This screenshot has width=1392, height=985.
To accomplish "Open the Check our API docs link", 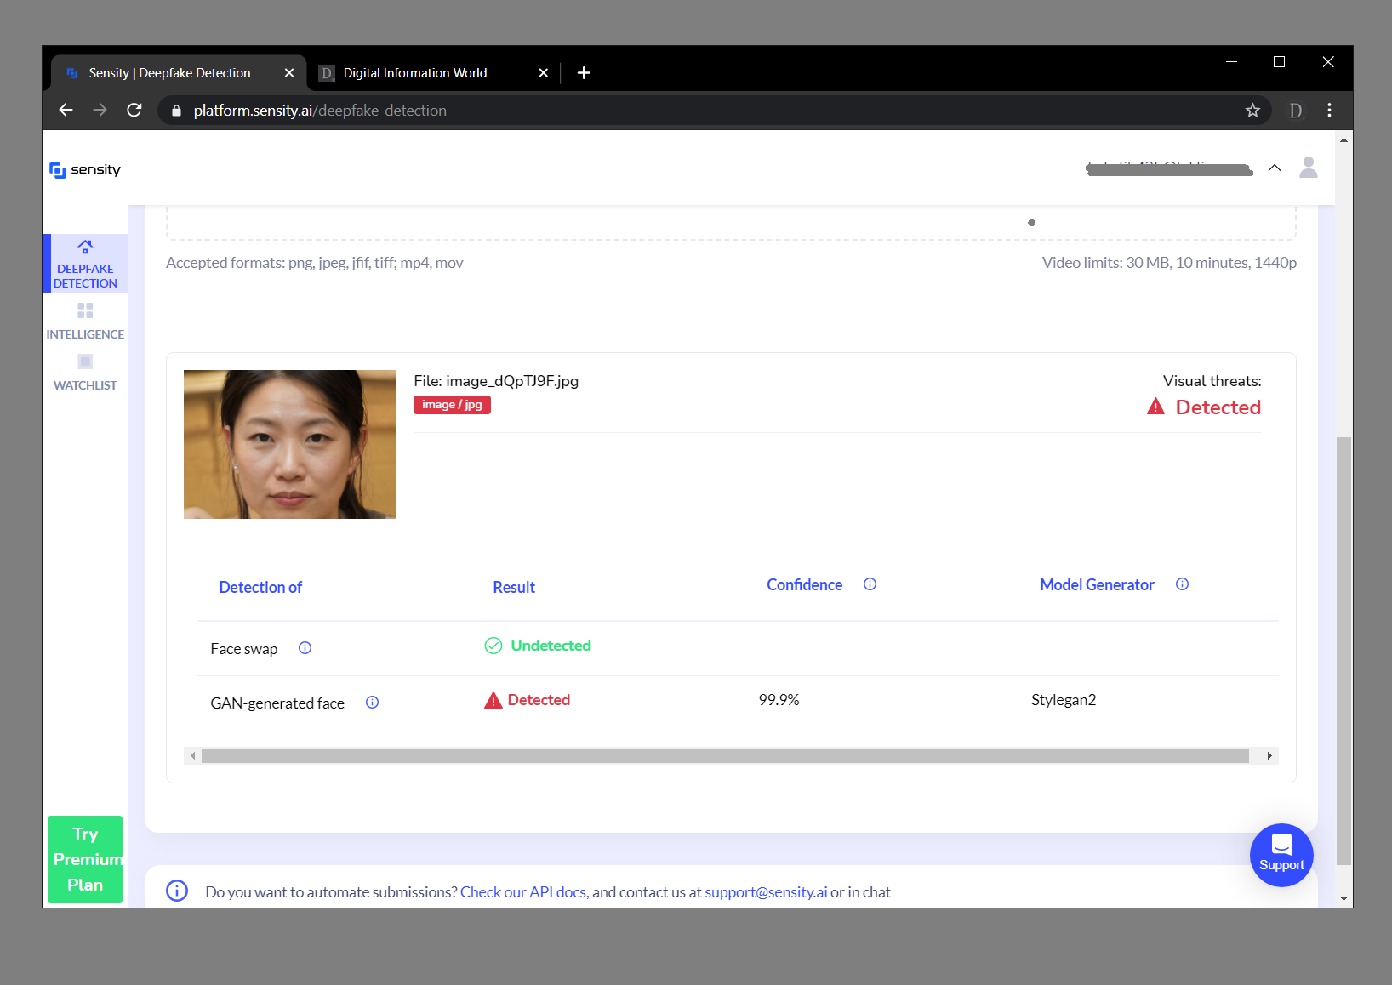I will [522, 891].
